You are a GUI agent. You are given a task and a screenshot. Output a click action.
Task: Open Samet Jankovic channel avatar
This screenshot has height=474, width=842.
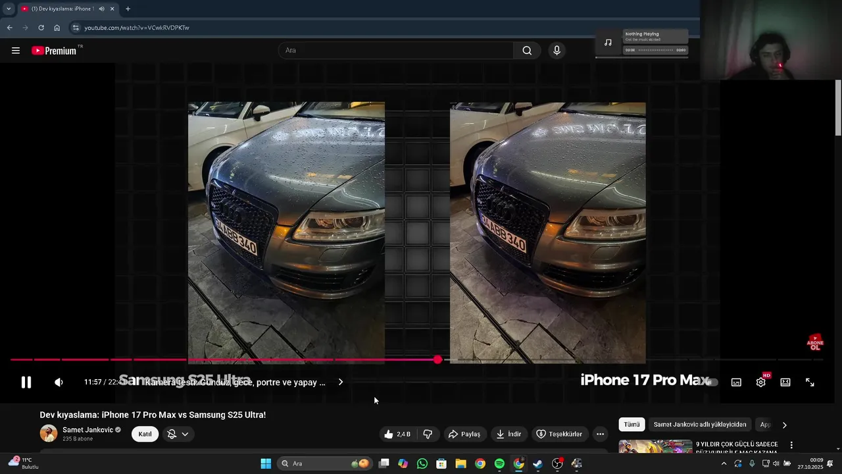coord(49,433)
